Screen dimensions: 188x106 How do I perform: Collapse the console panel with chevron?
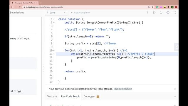(x=175, y=96)
